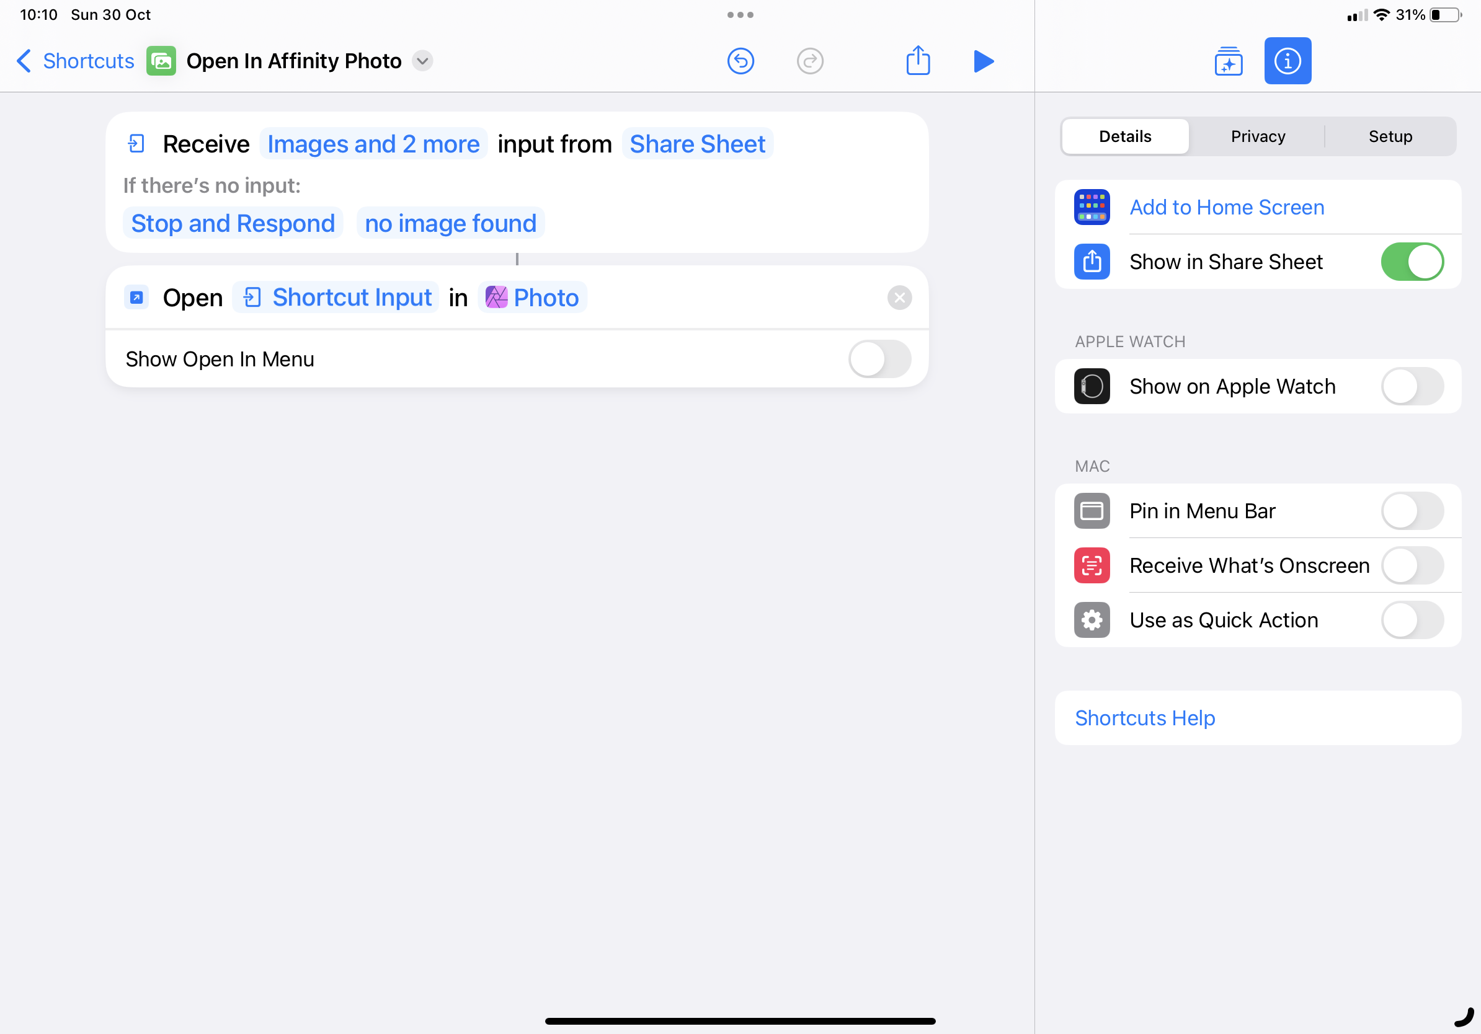The width and height of the screenshot is (1481, 1034).
Task: Expand the shortcut title dropdown chevron
Action: [x=422, y=61]
